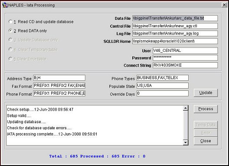Click the 'Updating database' log line
This screenshot has height=166, width=229.
pos(26,122)
